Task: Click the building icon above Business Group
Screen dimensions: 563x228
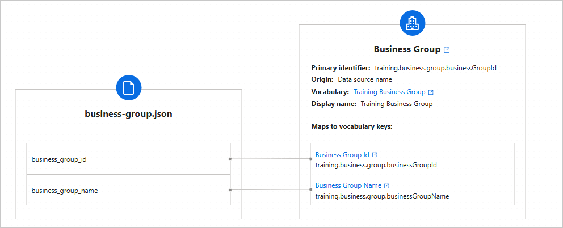Action: pyautogui.click(x=412, y=23)
